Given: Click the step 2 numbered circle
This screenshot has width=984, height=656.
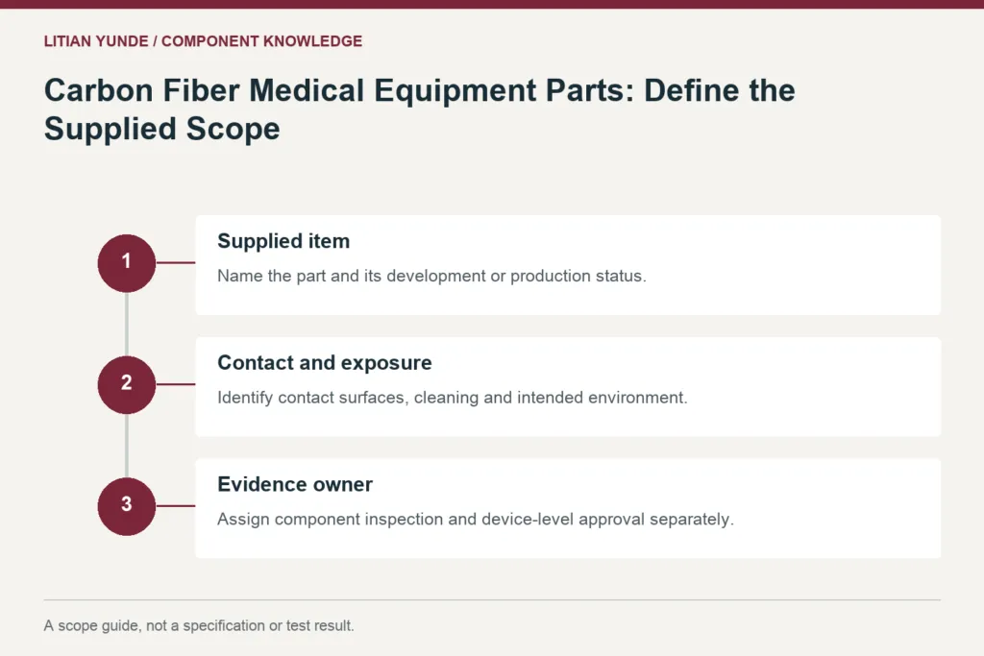Looking at the screenshot, I should click(x=126, y=384).
